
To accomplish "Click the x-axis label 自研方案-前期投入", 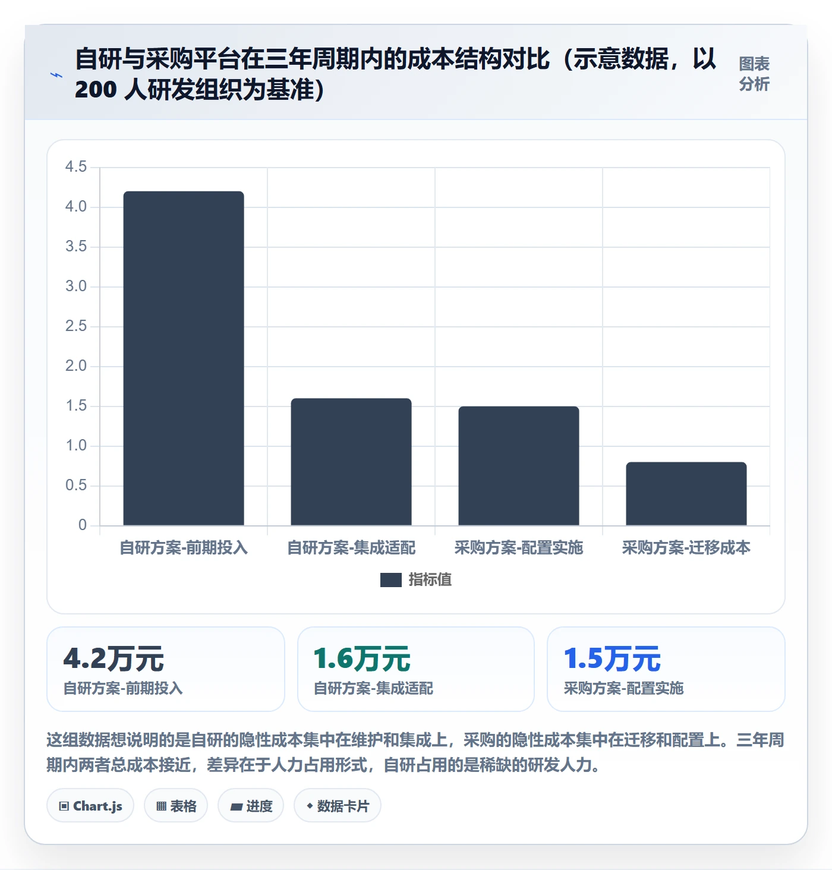I will 184,547.
